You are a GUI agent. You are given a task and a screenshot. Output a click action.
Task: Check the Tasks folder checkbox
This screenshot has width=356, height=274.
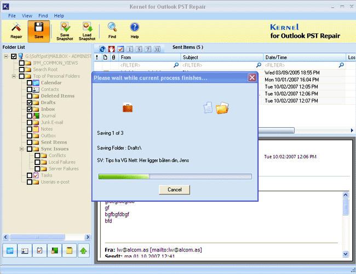click(29, 175)
